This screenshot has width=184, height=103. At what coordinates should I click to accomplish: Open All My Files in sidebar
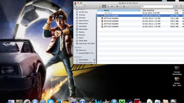point(83,12)
